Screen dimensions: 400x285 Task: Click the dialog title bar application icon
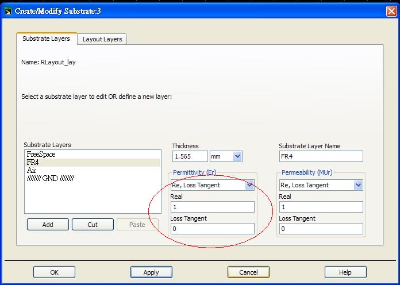pos(8,11)
